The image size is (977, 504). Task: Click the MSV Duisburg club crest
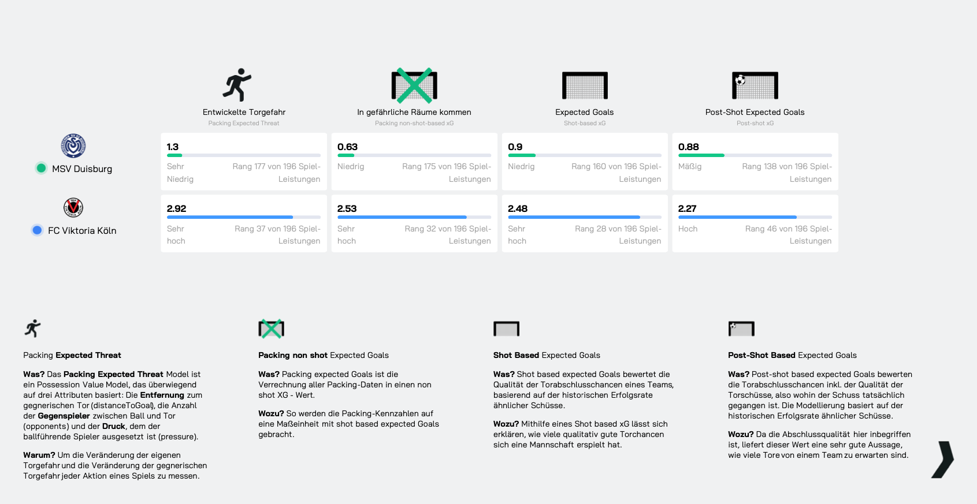[x=73, y=146]
